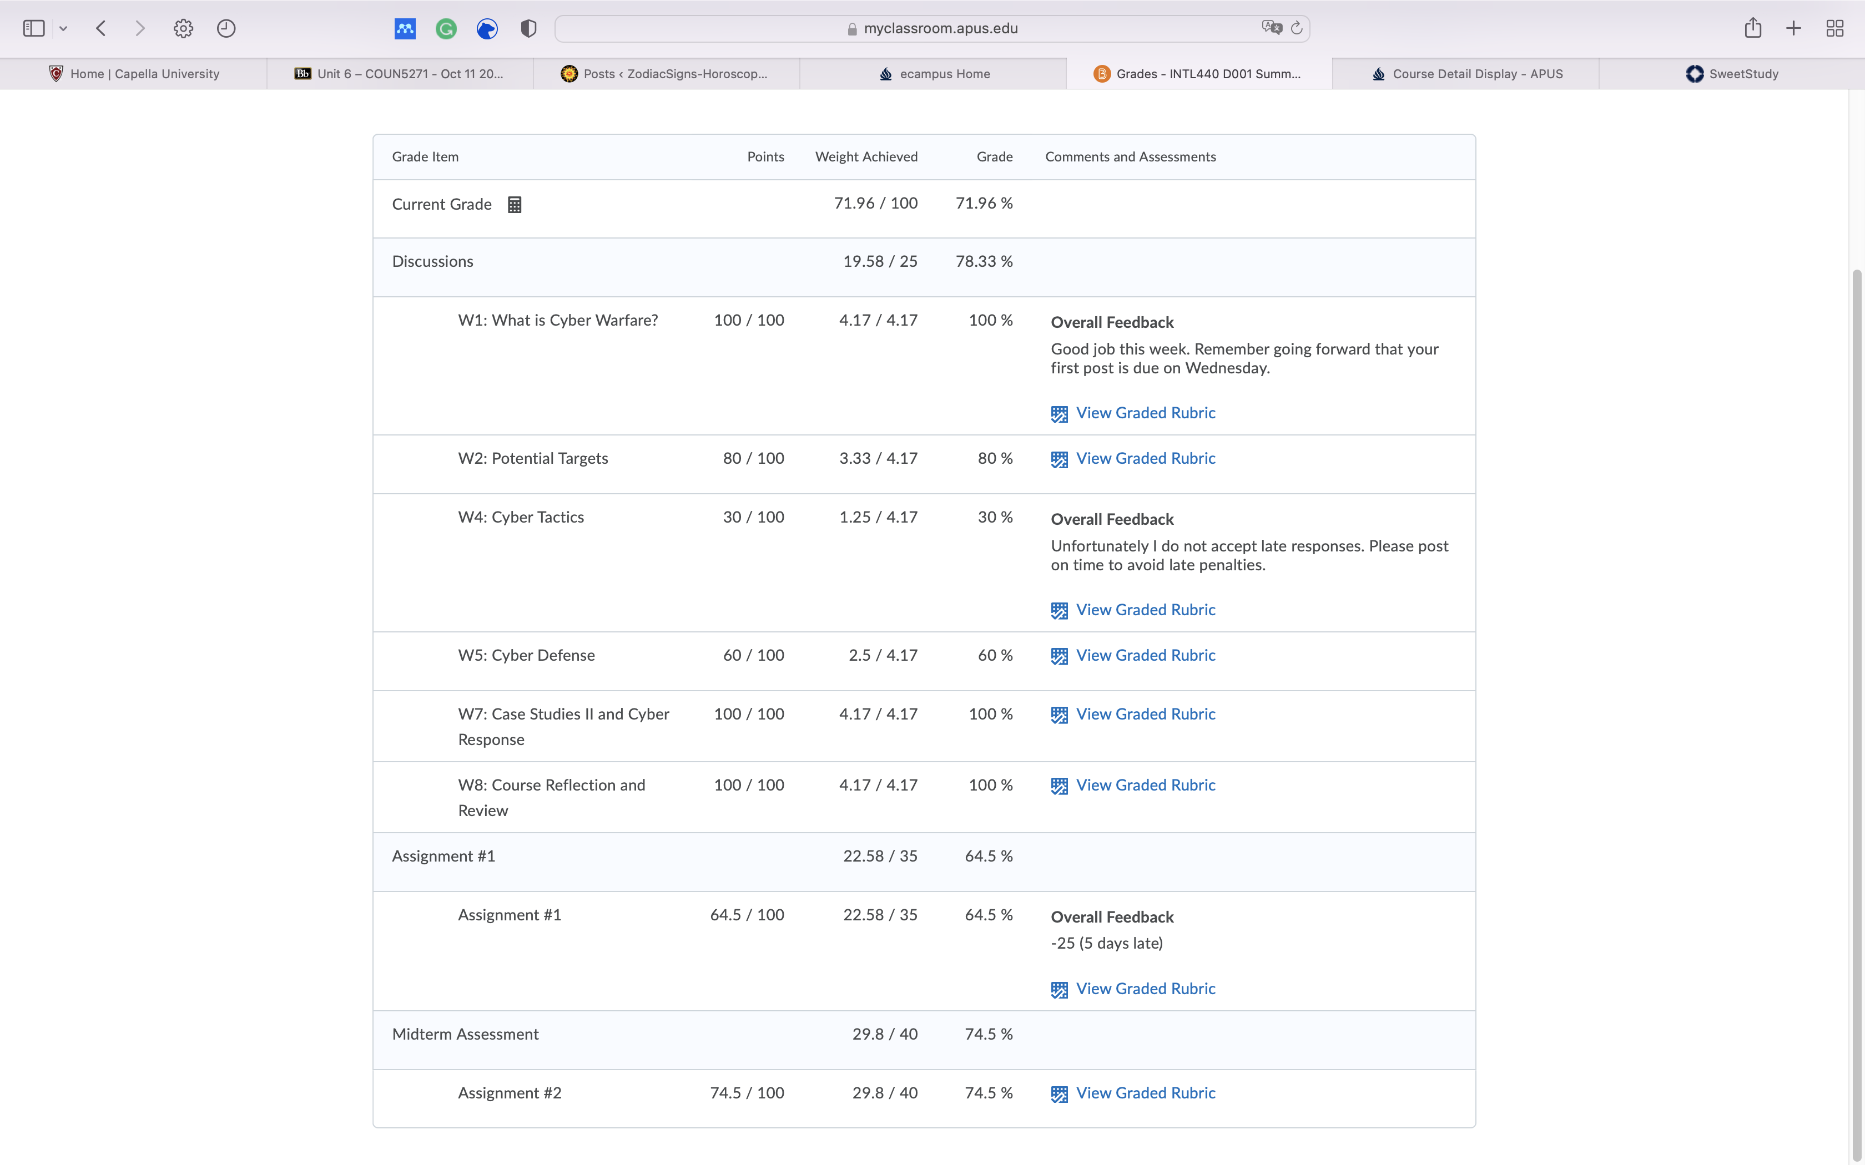Click the -25 (5 days late) feedback text
The image size is (1865, 1165).
(x=1107, y=944)
